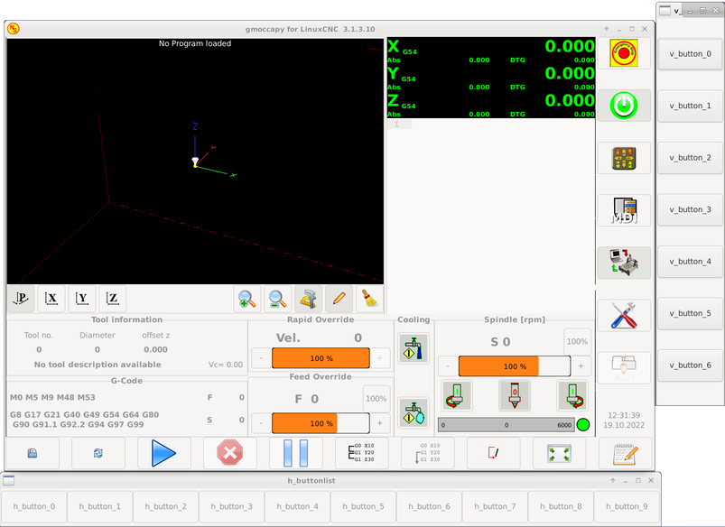Reset spindle override to 100%
The width and height of the screenshot is (725, 527).
pos(577,341)
